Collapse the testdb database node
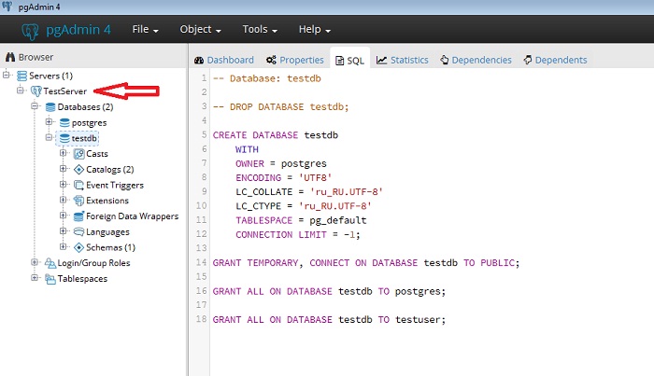Viewport: 654px width, 376px height. pyautogui.click(x=49, y=137)
